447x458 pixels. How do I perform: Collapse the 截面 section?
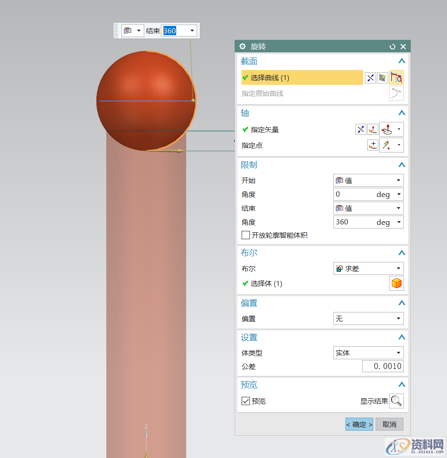tap(402, 61)
